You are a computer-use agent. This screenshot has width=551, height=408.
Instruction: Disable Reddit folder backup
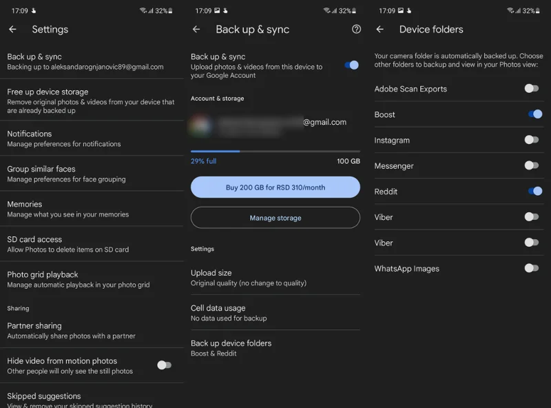pyautogui.click(x=535, y=191)
